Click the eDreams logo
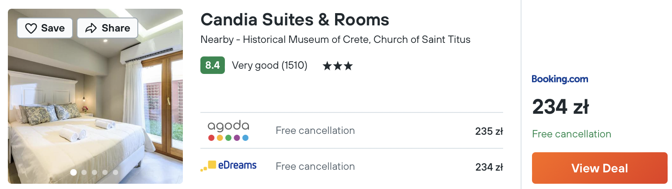Screen dimensions: 672x189 tap(228, 166)
